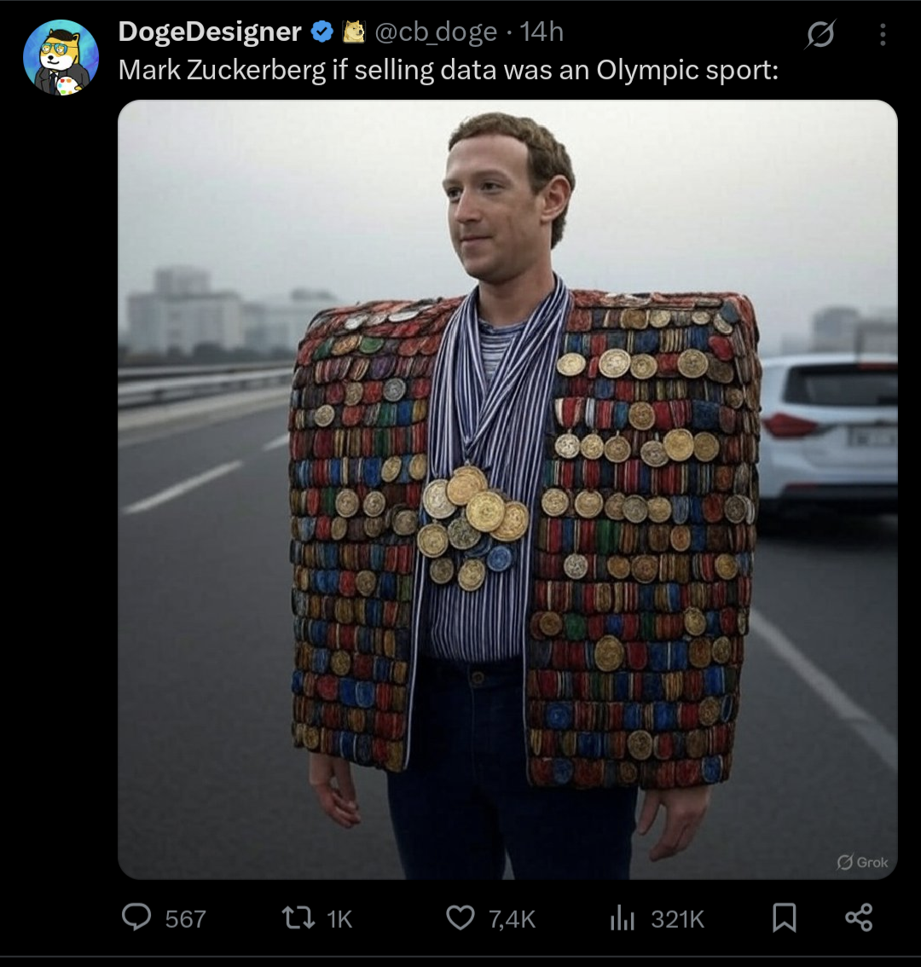Bookmark this post
Image resolution: width=921 pixels, height=967 pixels.
[x=784, y=918]
